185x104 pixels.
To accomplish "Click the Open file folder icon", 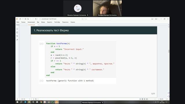I will tap(20, 19).
